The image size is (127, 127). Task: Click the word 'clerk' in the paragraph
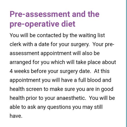tap(15, 44)
